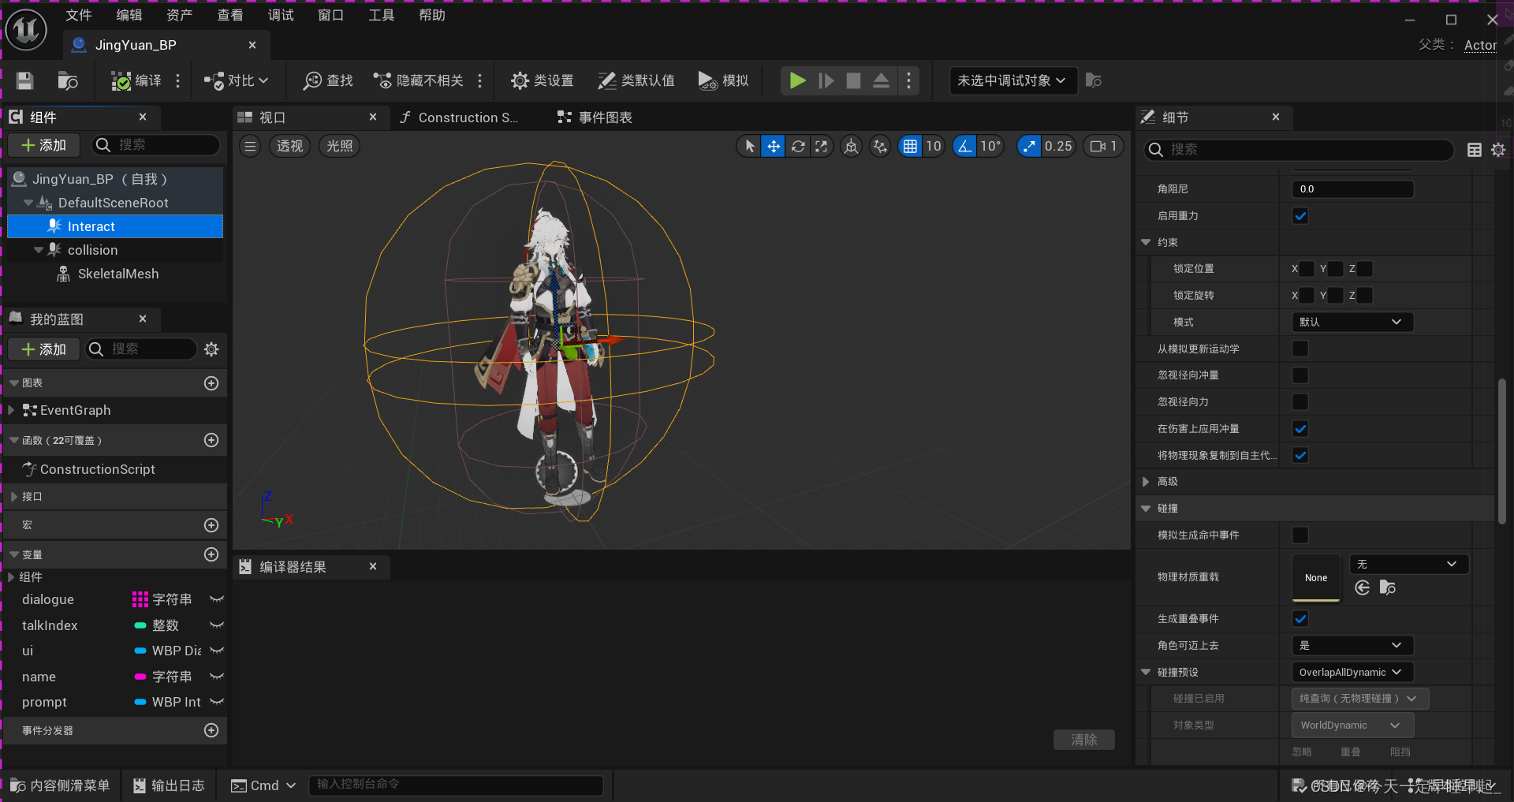Click 添加 button in components panel
The image size is (1514, 802).
(43, 145)
